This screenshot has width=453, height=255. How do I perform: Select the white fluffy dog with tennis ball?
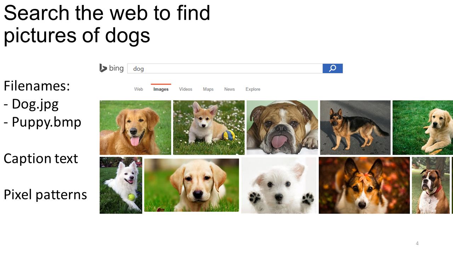click(x=121, y=185)
